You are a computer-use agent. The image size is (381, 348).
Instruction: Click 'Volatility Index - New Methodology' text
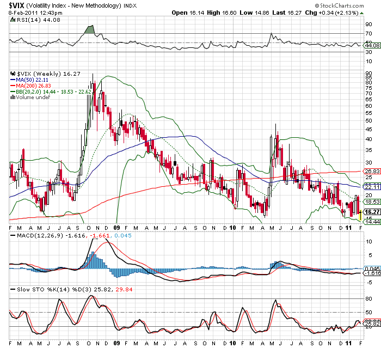coord(73,5)
